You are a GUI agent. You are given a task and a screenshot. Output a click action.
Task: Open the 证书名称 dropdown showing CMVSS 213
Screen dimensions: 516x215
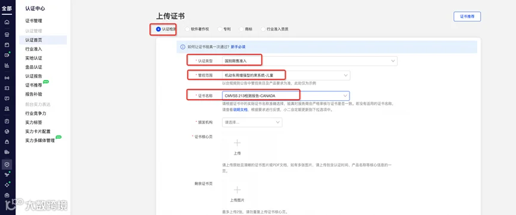(286, 96)
